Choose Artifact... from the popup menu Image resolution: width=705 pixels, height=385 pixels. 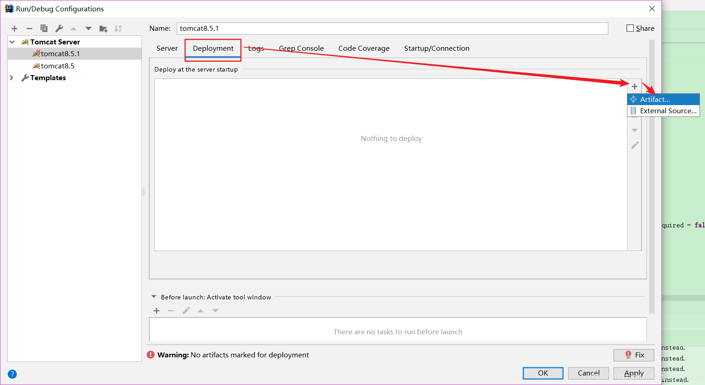click(x=655, y=99)
